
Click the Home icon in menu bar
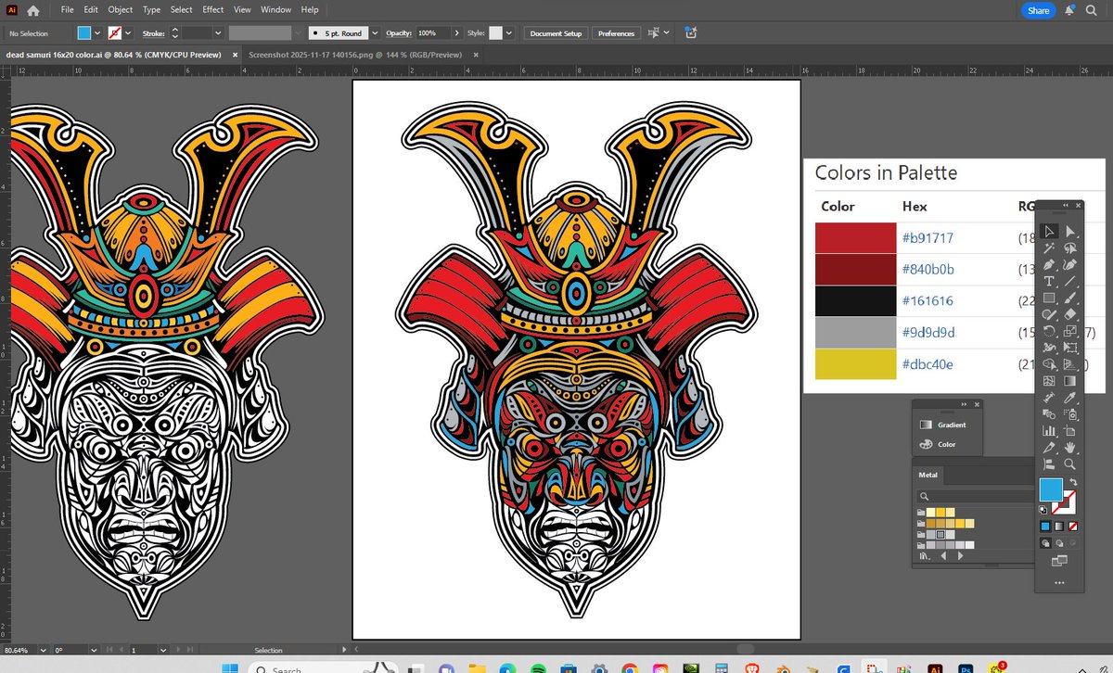coord(33,9)
